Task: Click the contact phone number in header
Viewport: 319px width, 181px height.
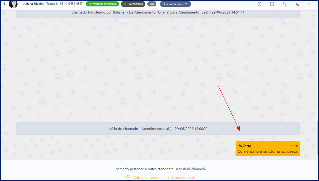Action: [x=70, y=4]
